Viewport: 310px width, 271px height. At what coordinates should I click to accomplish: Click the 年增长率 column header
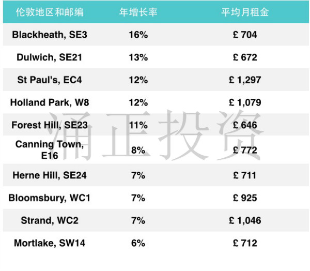click(x=138, y=12)
